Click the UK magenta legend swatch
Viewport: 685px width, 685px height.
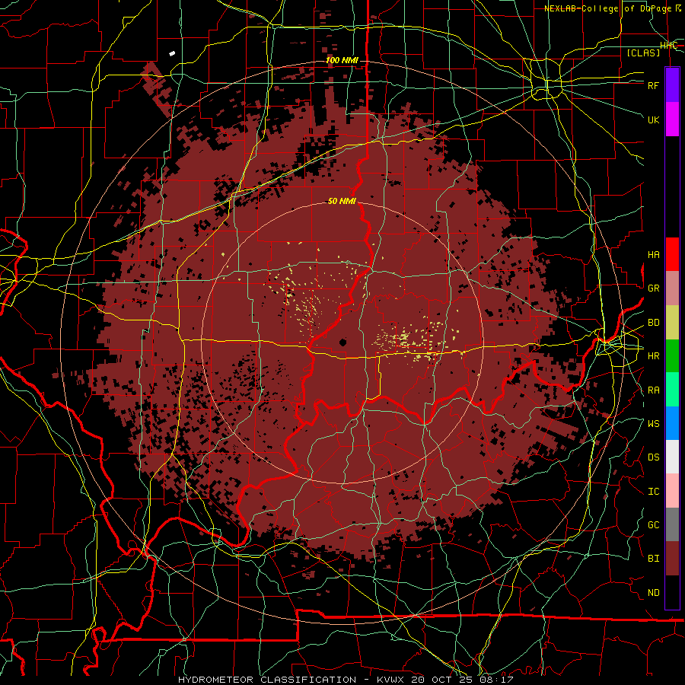(672, 119)
